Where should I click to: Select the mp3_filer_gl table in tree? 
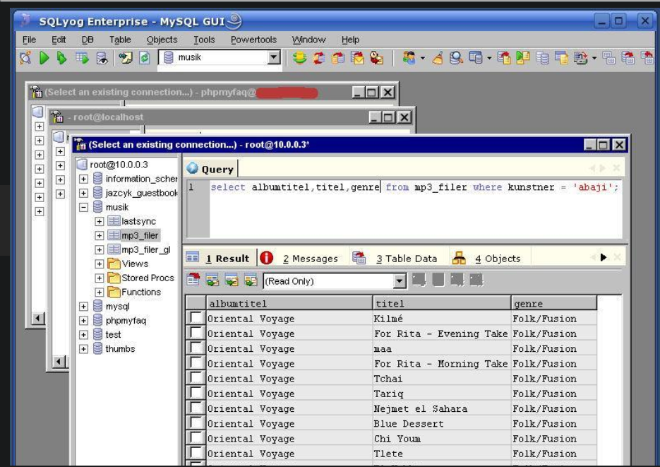(x=145, y=249)
